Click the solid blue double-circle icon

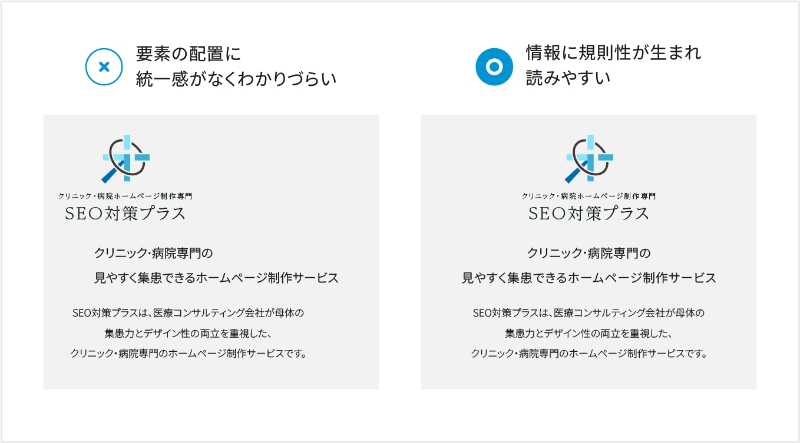click(x=494, y=66)
